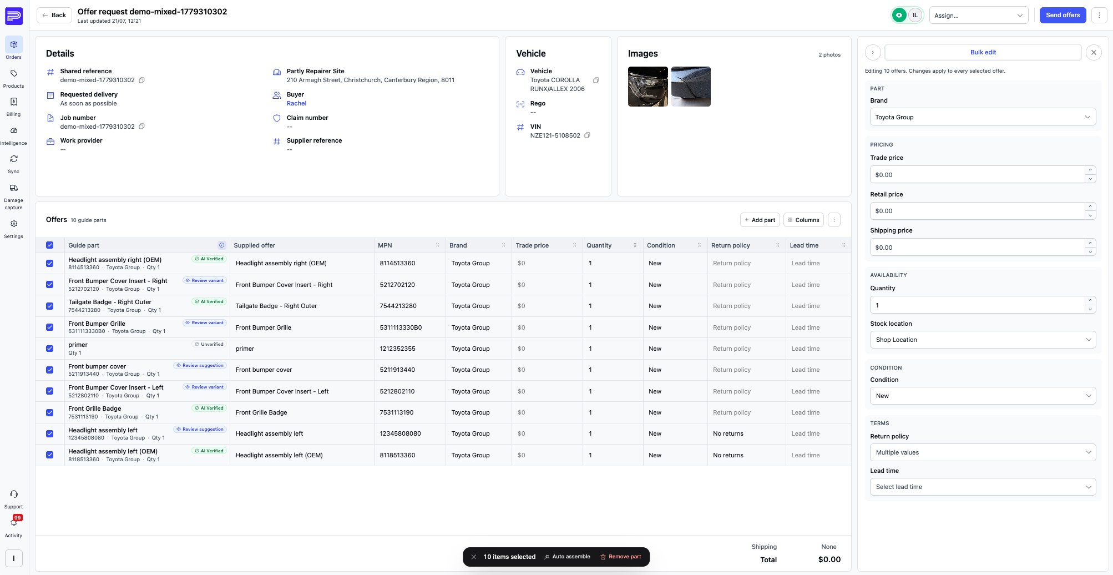Uncheck Front Bumper Cover Insert - Right row
Screen dimensions: 1113x575
point(50,285)
